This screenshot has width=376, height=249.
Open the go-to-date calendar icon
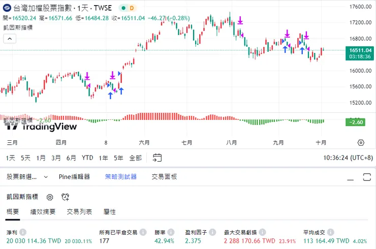click(158, 158)
